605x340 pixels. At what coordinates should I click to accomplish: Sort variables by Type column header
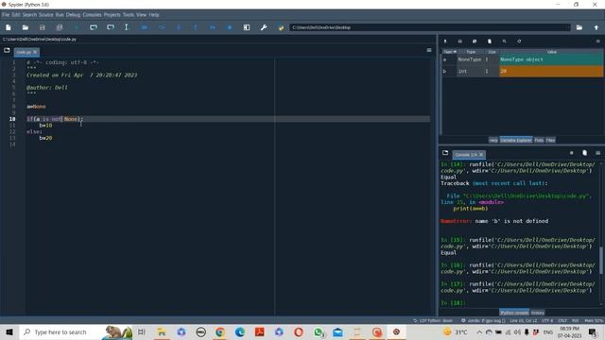coord(471,51)
